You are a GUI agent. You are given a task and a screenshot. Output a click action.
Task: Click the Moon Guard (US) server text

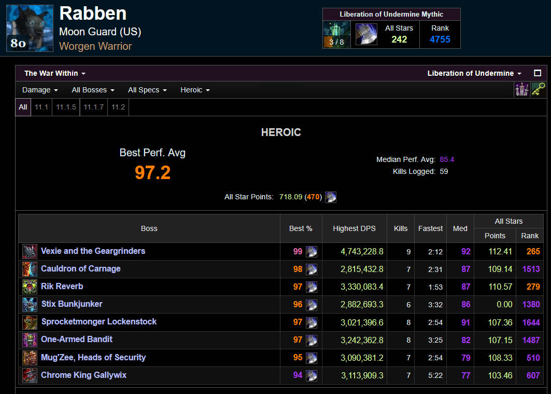tap(100, 32)
